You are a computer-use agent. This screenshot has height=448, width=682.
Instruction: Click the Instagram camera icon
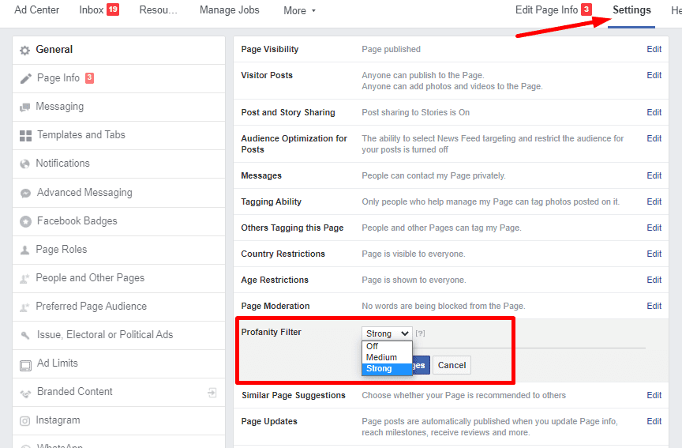(x=24, y=421)
